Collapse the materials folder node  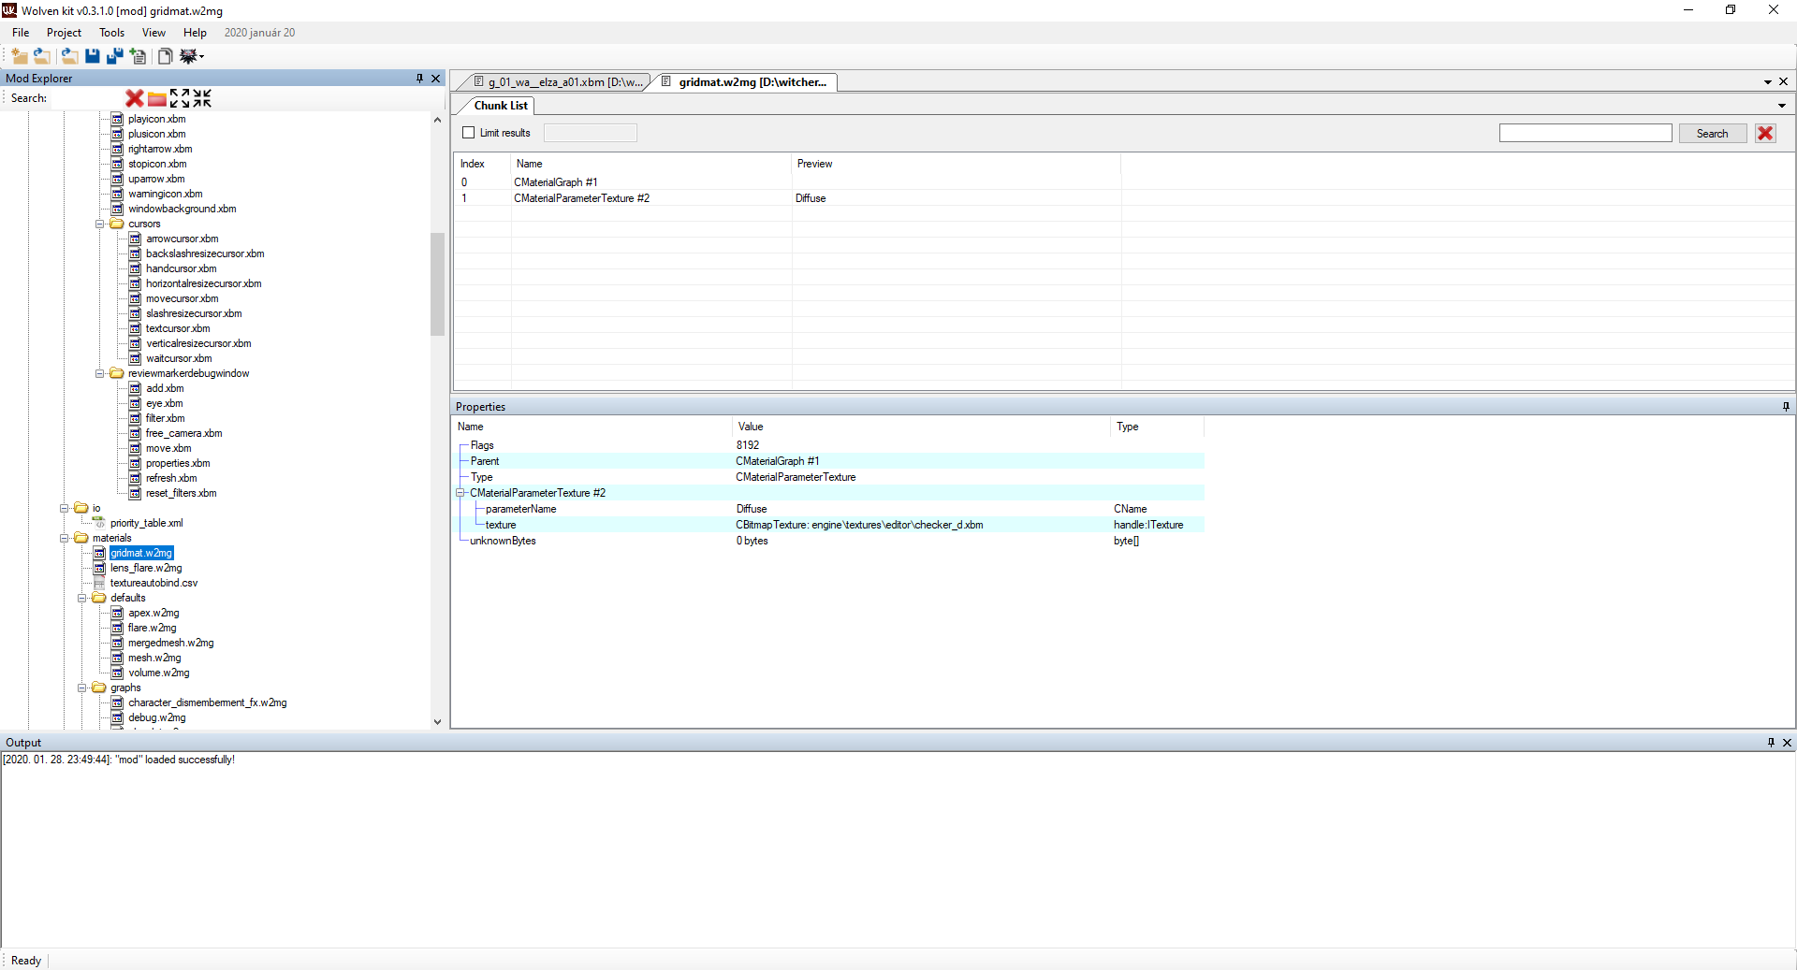64,539
